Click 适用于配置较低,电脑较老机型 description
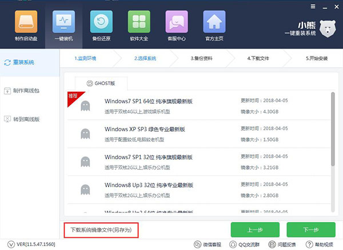 coord(134,139)
